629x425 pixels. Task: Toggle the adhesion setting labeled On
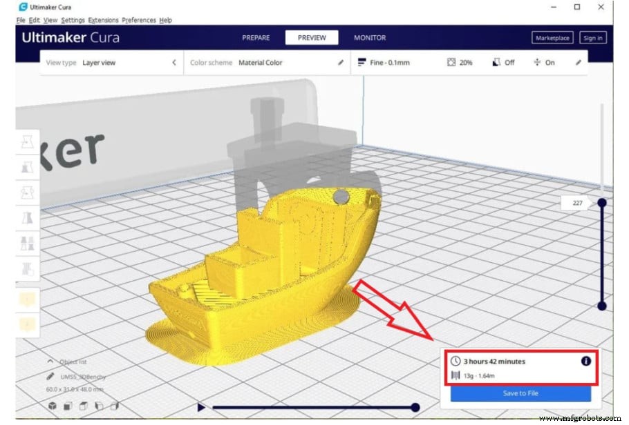tap(545, 62)
